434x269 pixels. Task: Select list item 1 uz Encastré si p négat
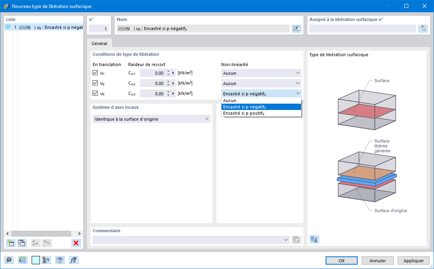click(44, 27)
